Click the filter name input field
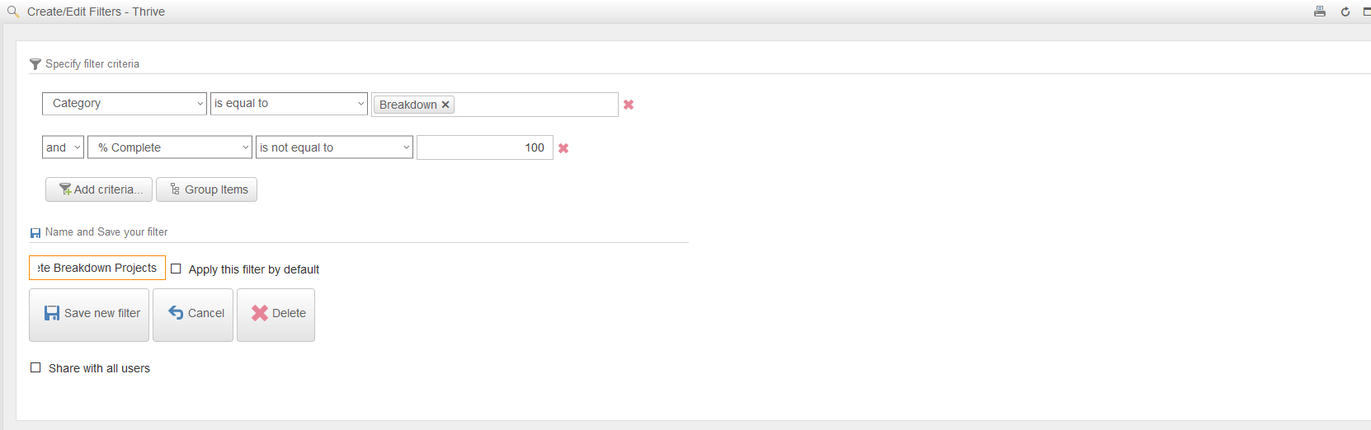Screen dimensions: 1371x430 coord(97,268)
